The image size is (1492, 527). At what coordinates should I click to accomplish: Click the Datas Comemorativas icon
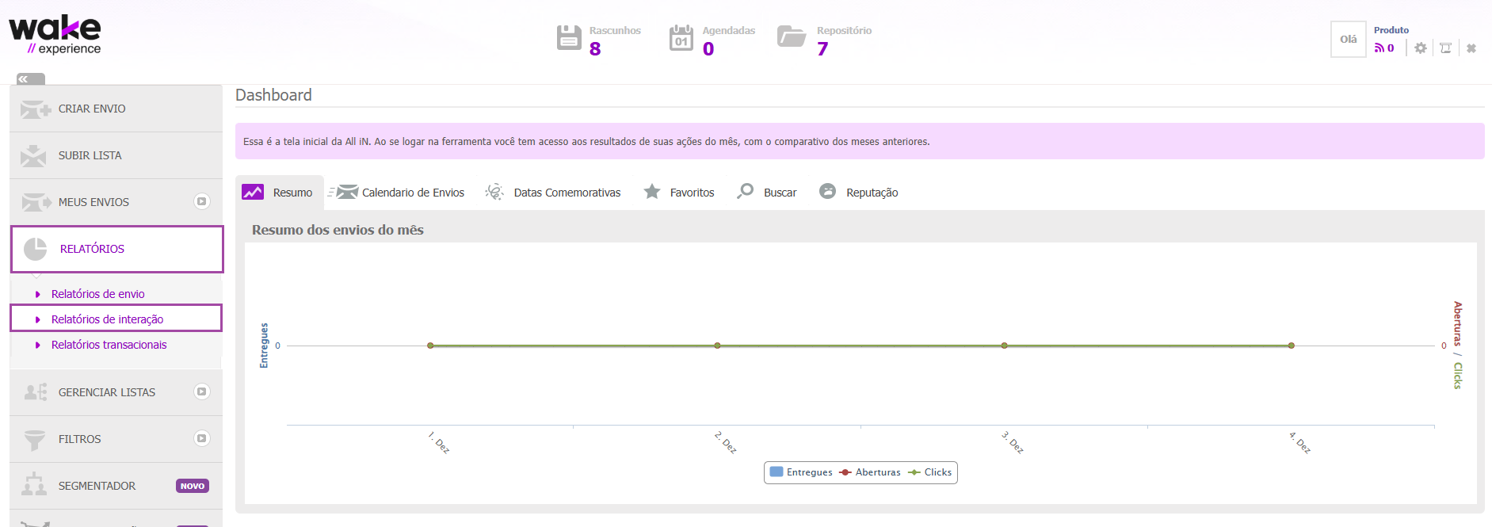tap(494, 192)
